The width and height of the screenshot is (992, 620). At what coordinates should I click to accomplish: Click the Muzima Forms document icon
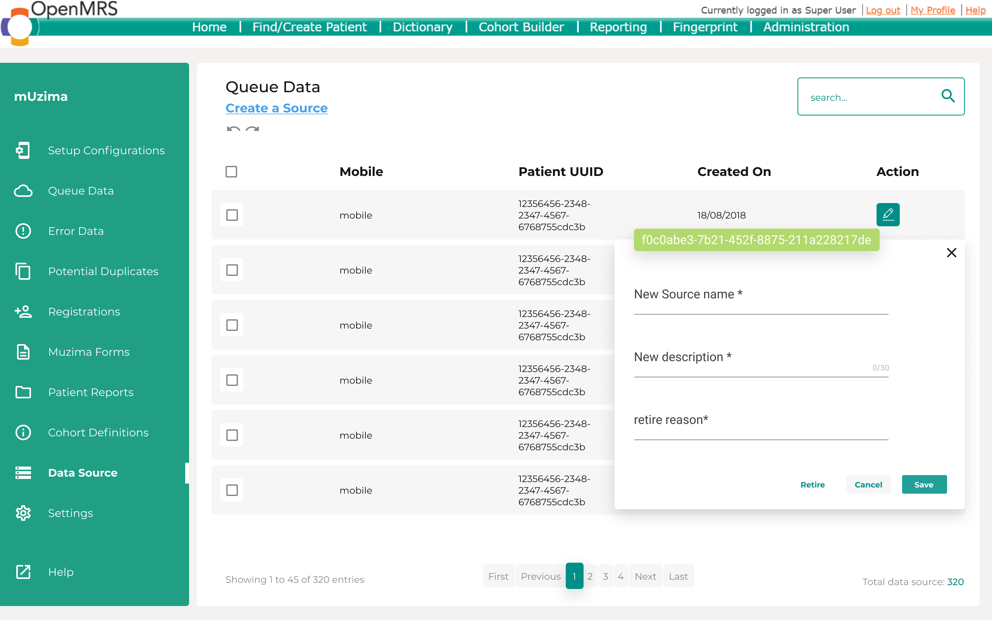tap(23, 352)
